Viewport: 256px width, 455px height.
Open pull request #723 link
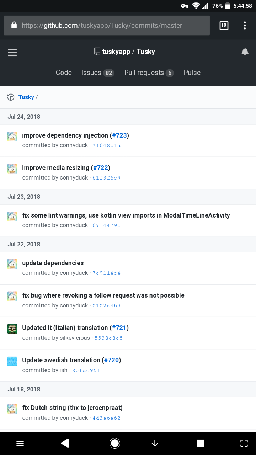(119, 135)
